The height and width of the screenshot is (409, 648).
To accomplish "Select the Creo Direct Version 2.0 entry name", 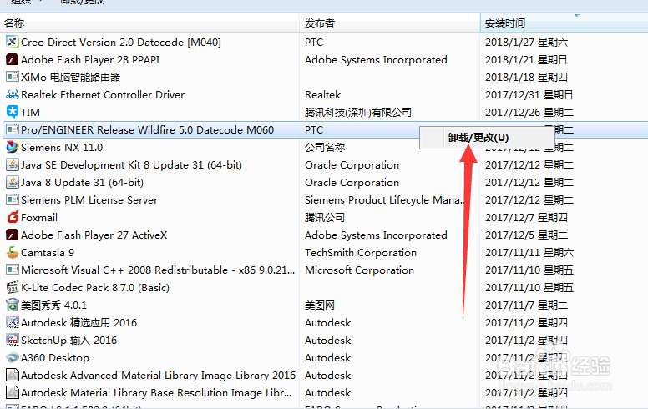I will (x=121, y=42).
